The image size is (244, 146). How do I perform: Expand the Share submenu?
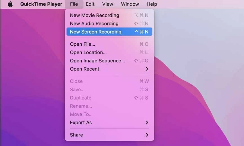tap(109, 135)
